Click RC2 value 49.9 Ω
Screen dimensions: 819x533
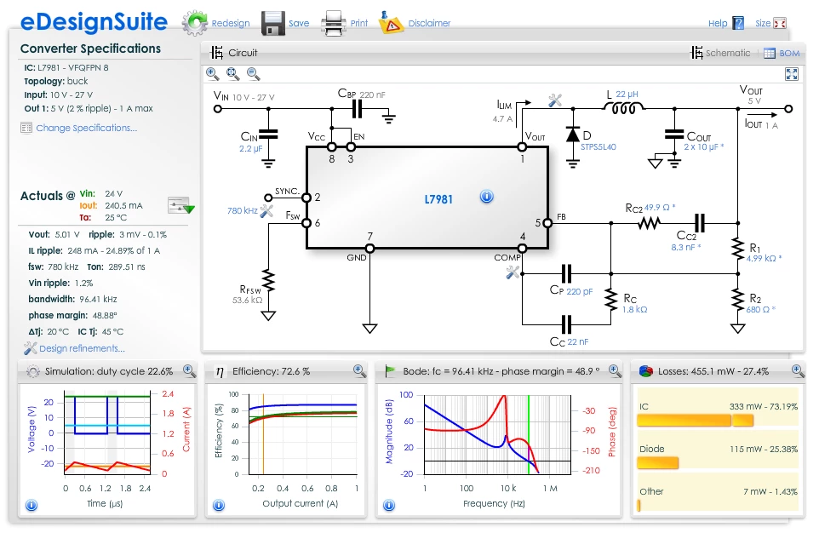pos(660,208)
